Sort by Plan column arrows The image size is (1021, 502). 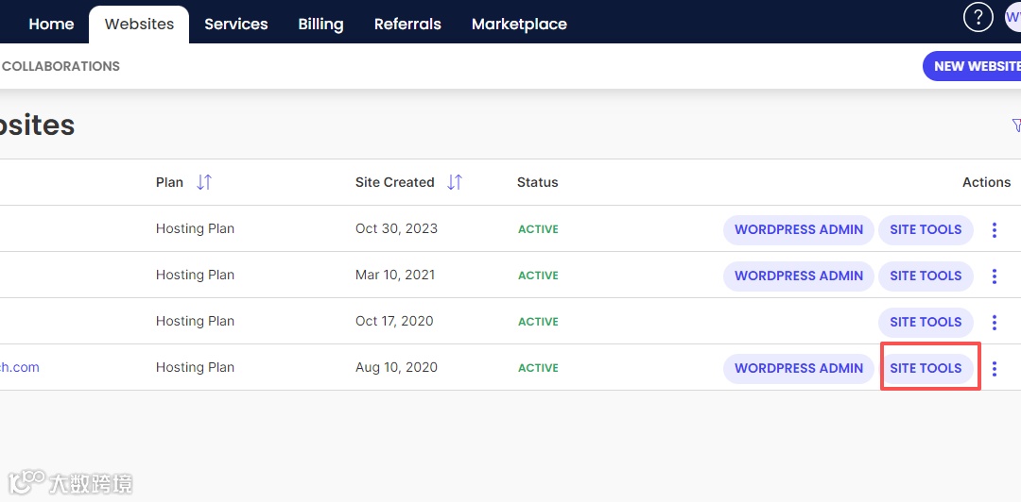point(204,182)
